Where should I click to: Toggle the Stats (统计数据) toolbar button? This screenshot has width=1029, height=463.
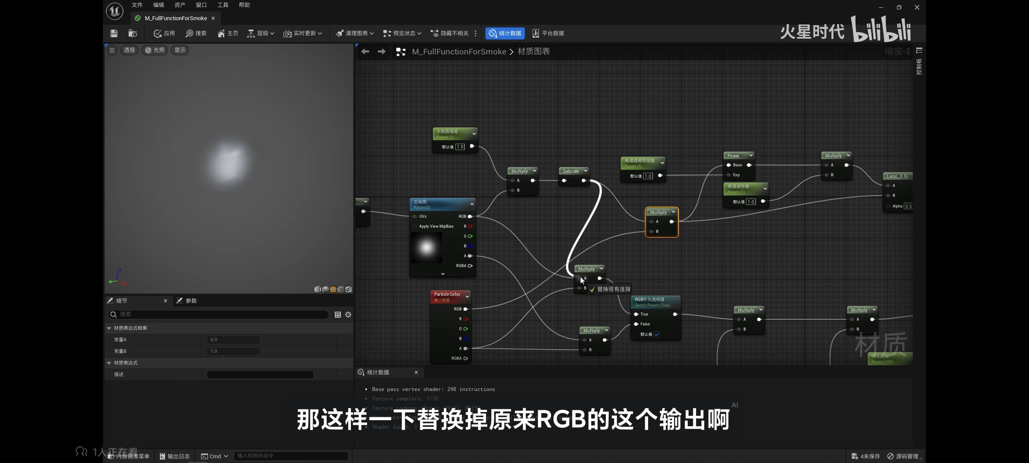505,33
